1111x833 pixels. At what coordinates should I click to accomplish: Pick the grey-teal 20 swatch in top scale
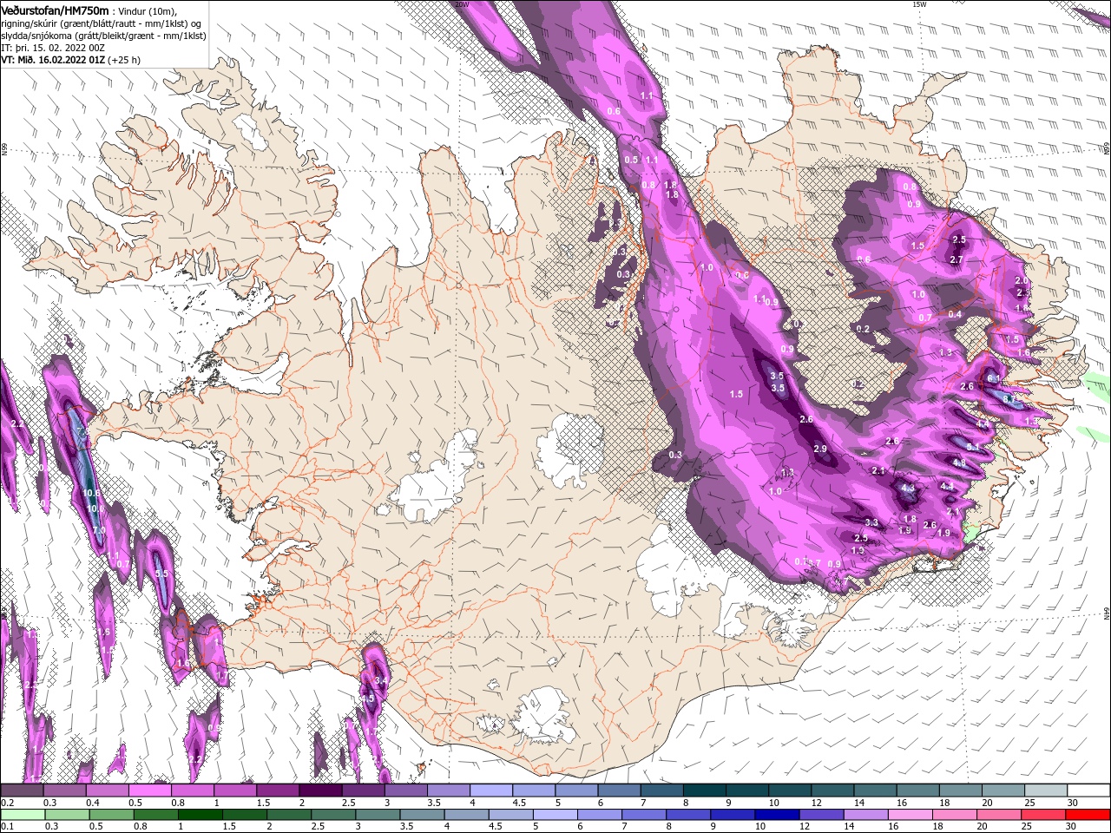point(1003,790)
